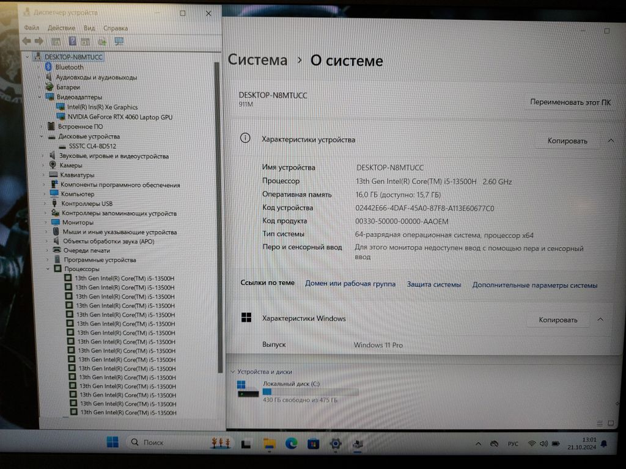This screenshot has width=626, height=469.
Task: Select the Bluetooth device category
Action: pyautogui.click(x=69, y=67)
